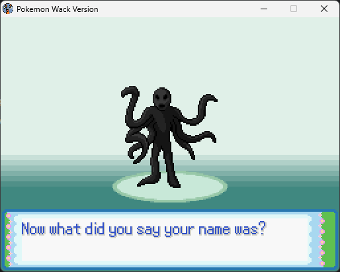Click the dark creature's head
This screenshot has width=340, height=272.
pos(162,99)
